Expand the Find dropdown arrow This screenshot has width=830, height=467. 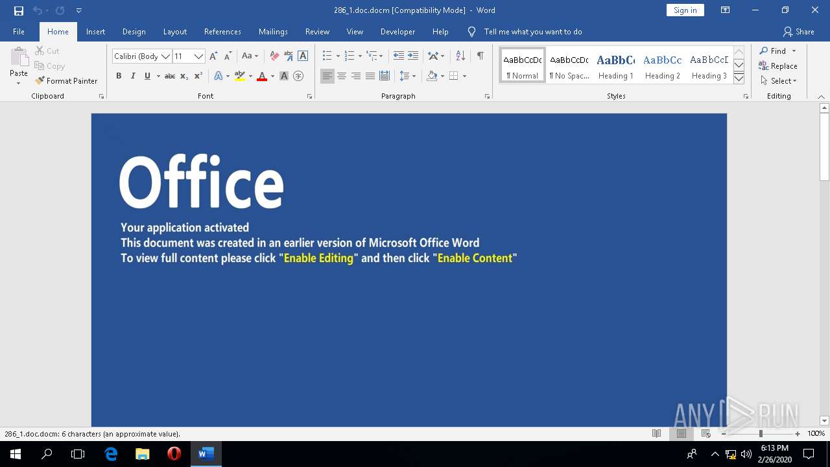pyautogui.click(x=794, y=51)
